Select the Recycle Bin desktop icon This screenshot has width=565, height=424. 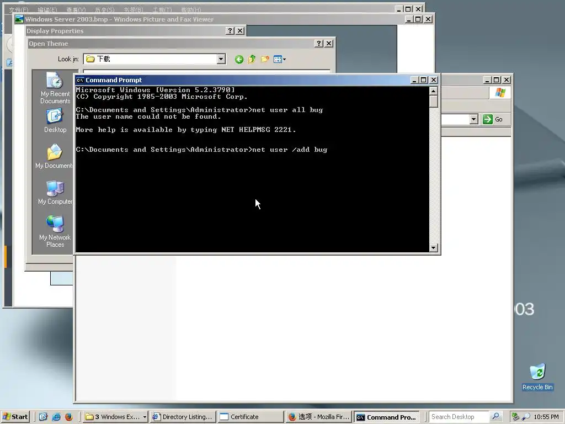pos(537,377)
